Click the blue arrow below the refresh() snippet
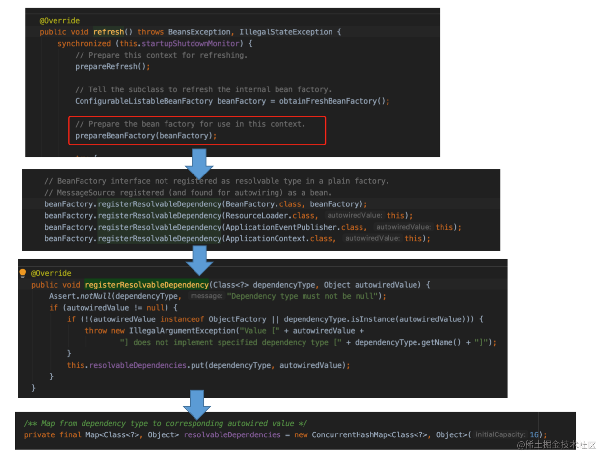The height and width of the screenshot is (463, 609). point(199,164)
